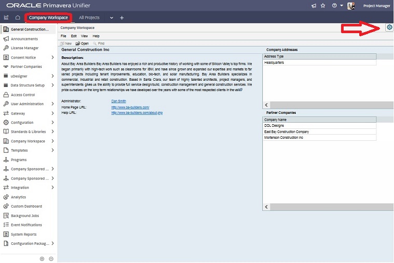Click the dashboard chart icon in tab bar
394x263 pixels.
tap(6, 18)
